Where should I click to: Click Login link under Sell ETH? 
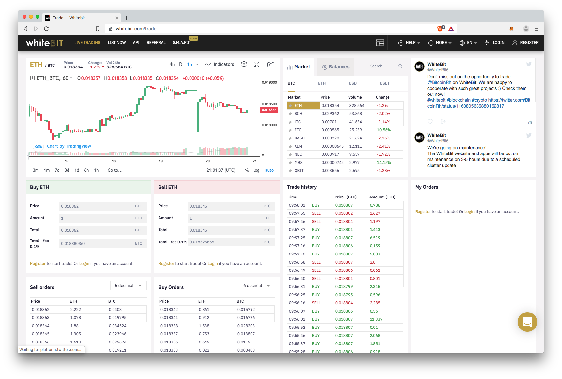pos(213,264)
